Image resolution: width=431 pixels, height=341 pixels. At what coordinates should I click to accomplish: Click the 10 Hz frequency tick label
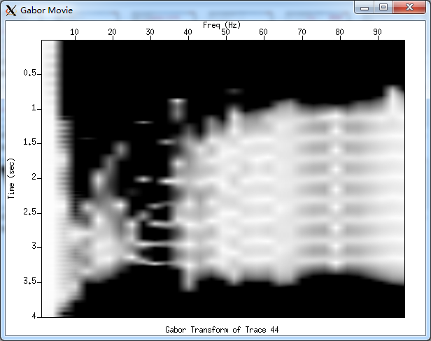click(x=74, y=32)
